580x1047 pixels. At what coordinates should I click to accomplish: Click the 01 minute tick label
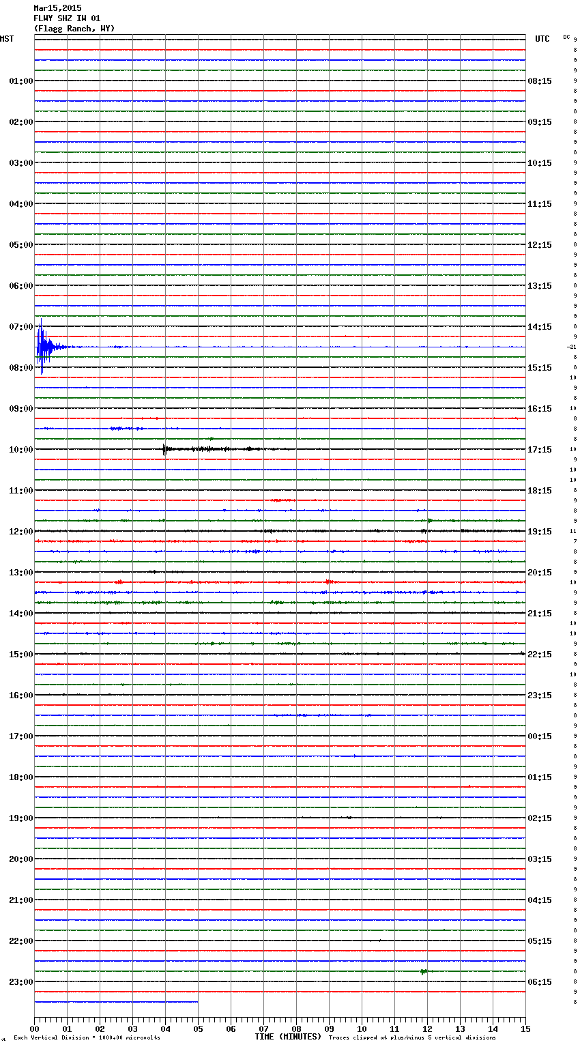point(67,1029)
